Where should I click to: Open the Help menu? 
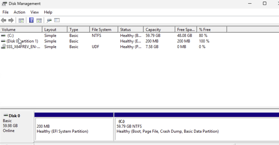(x=48, y=12)
